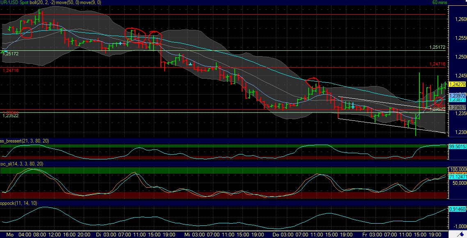Click the UR/USD Spot chart title

14,2
